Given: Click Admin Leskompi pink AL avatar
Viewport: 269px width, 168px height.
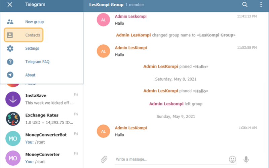Looking at the screenshot, I should click(x=103, y=20).
